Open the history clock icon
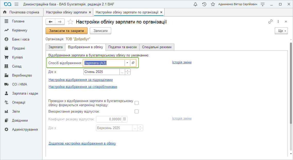 [204, 4]
